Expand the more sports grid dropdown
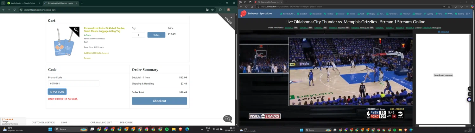The image size is (475, 133). pyautogui.click(x=468, y=14)
